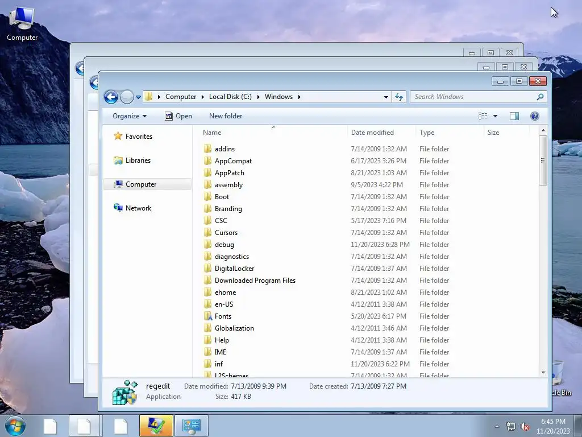Select the Help folder name
This screenshot has height=437, width=582.
[222, 340]
